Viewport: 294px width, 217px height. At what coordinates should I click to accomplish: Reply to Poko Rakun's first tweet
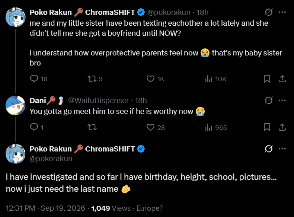(34, 79)
